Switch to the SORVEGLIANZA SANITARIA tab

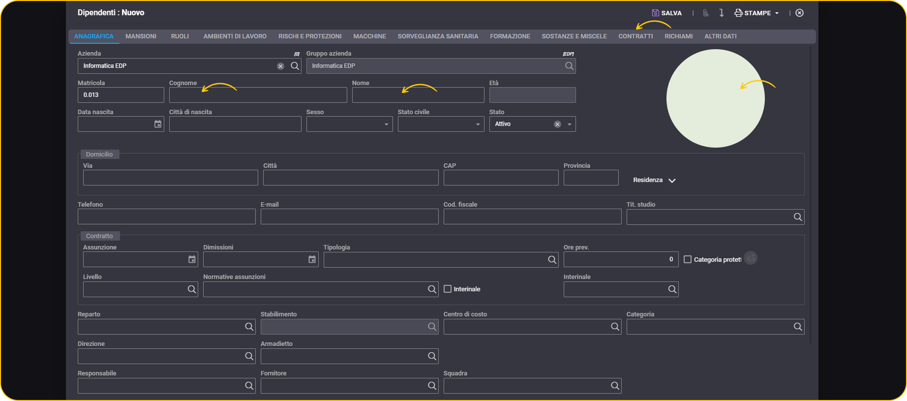click(438, 36)
